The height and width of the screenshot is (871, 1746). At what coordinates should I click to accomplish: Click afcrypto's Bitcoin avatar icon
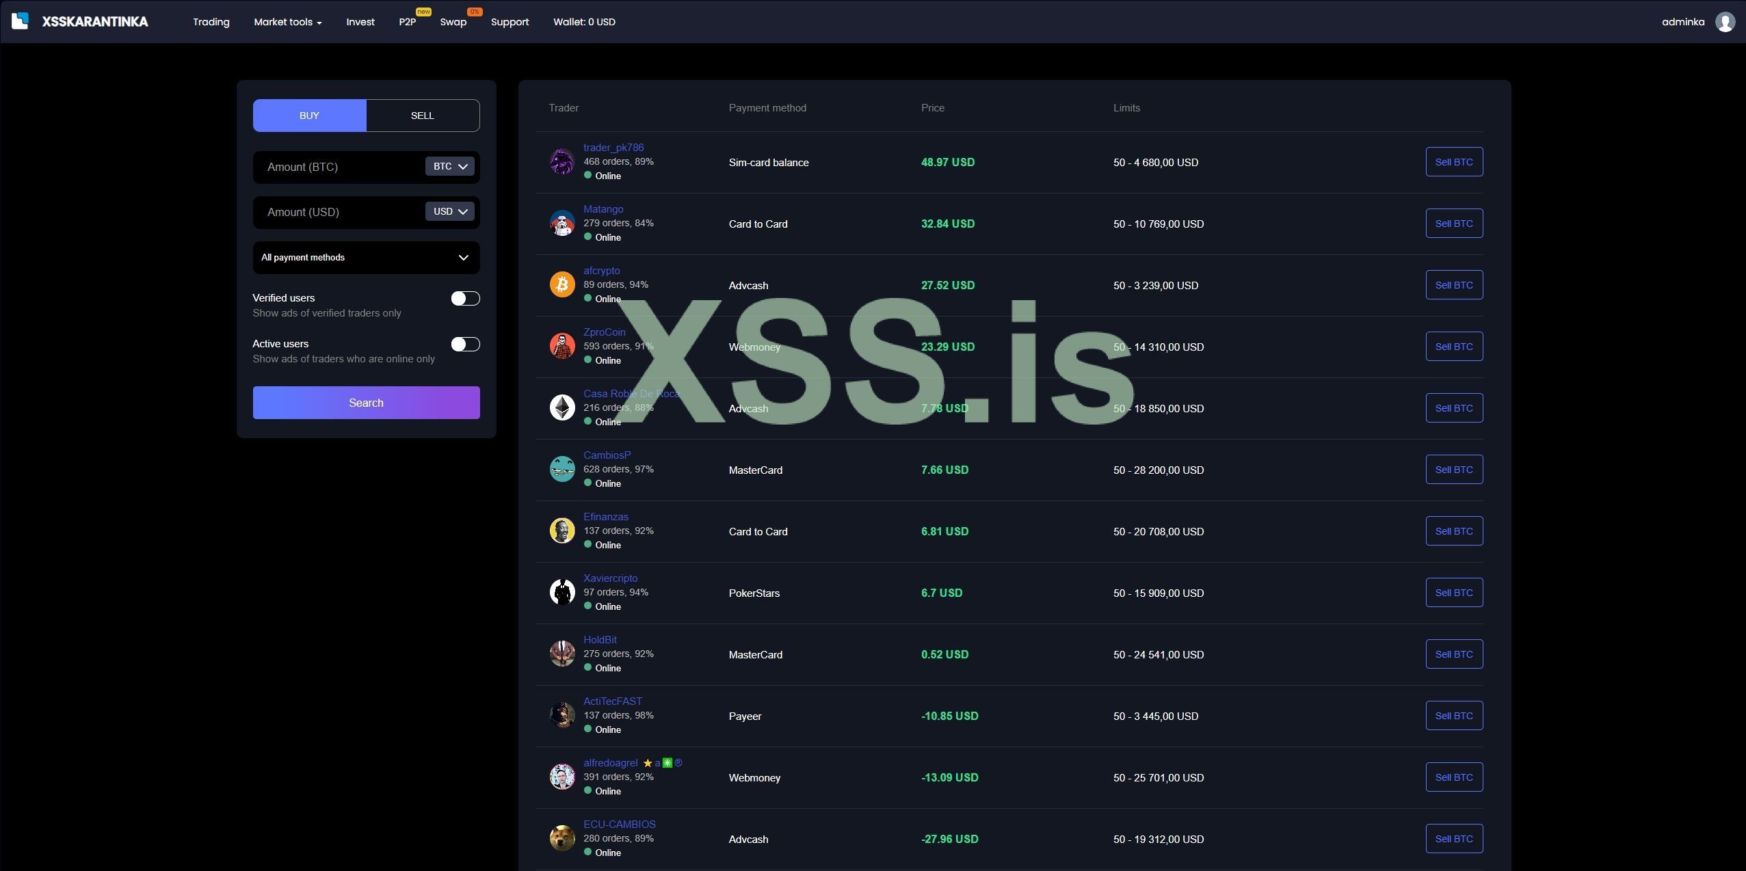click(x=562, y=284)
